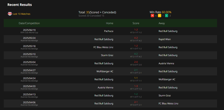Click the 1-2 score of Pachuca match
This screenshot has width=224, height=110.
pyautogui.click(x=136, y=30)
